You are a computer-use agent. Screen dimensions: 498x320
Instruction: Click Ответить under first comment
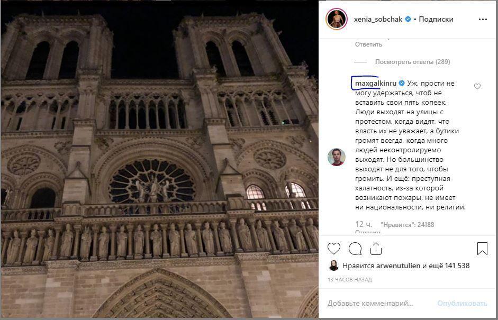(x=368, y=44)
